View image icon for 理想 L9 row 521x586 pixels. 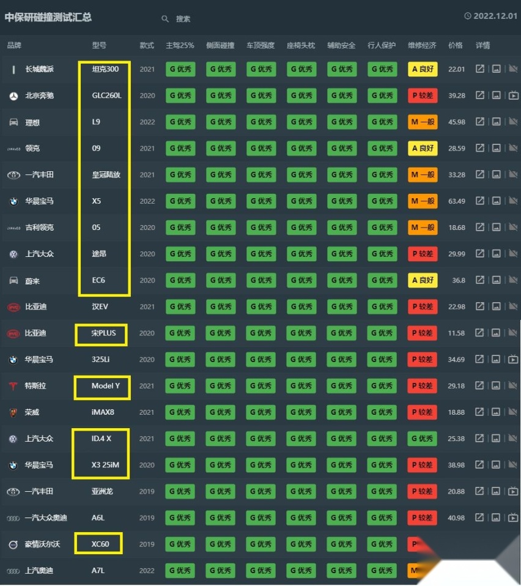[x=496, y=122]
